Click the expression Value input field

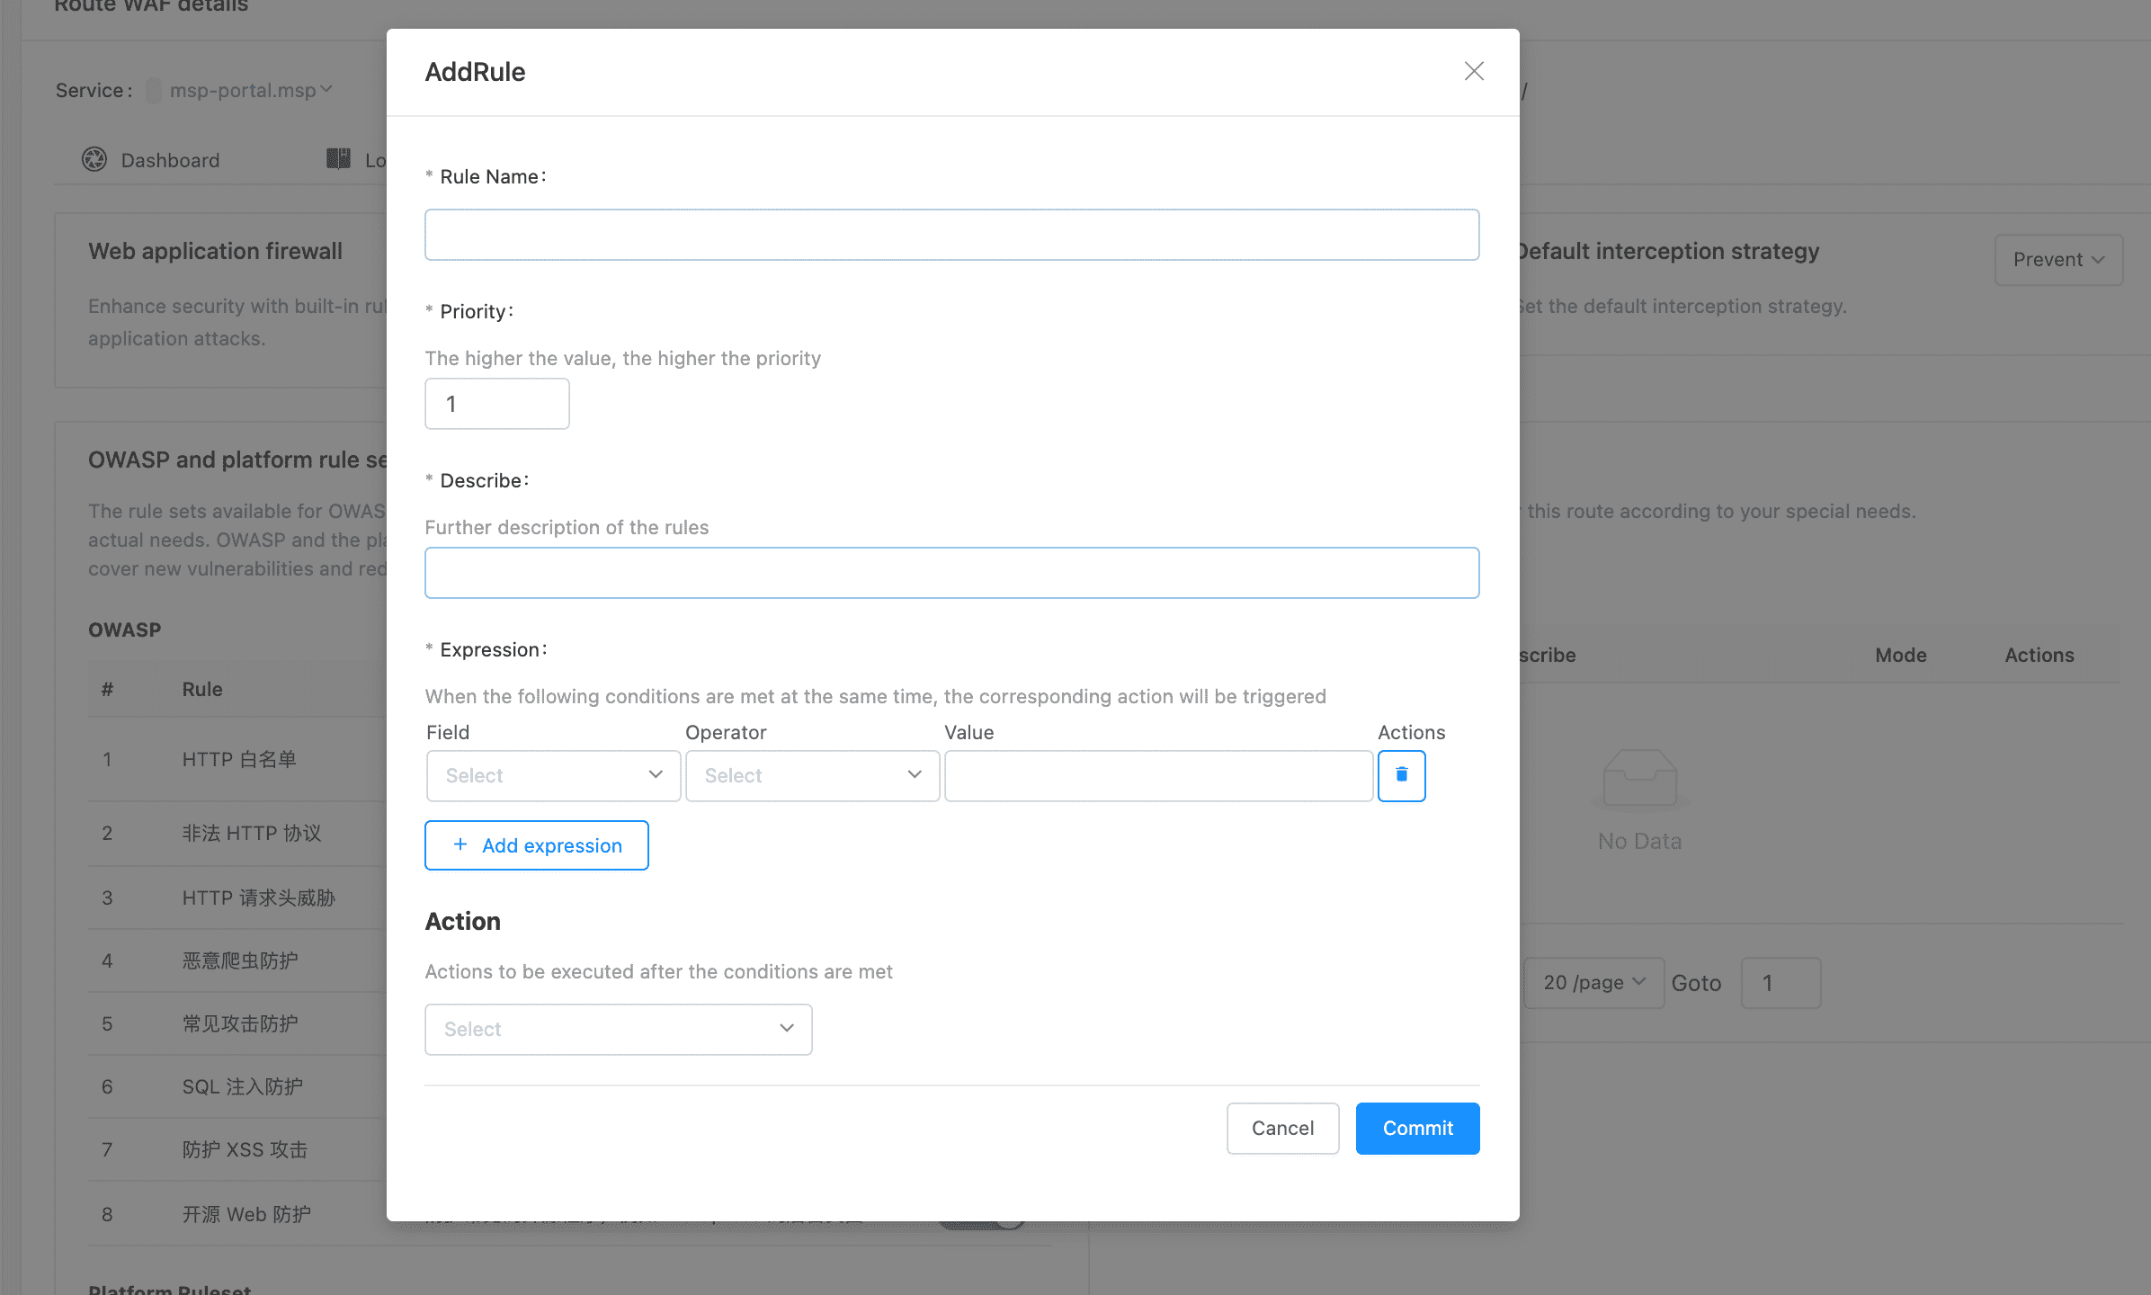click(1158, 775)
